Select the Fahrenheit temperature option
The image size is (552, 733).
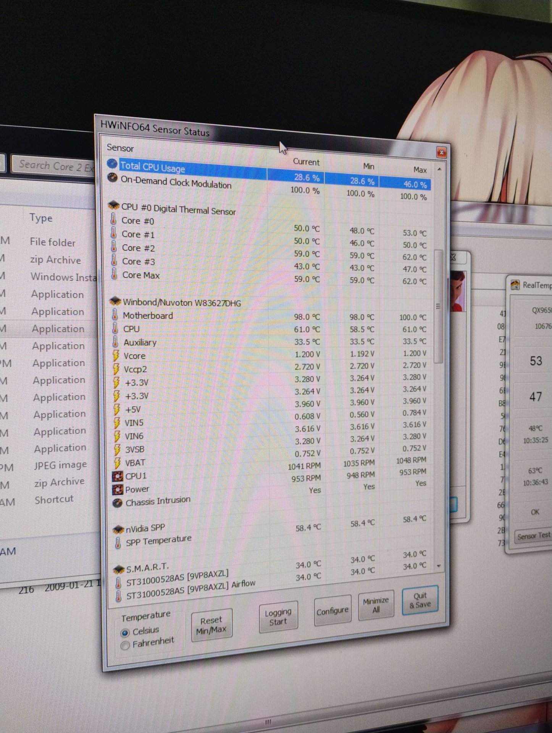(125, 645)
